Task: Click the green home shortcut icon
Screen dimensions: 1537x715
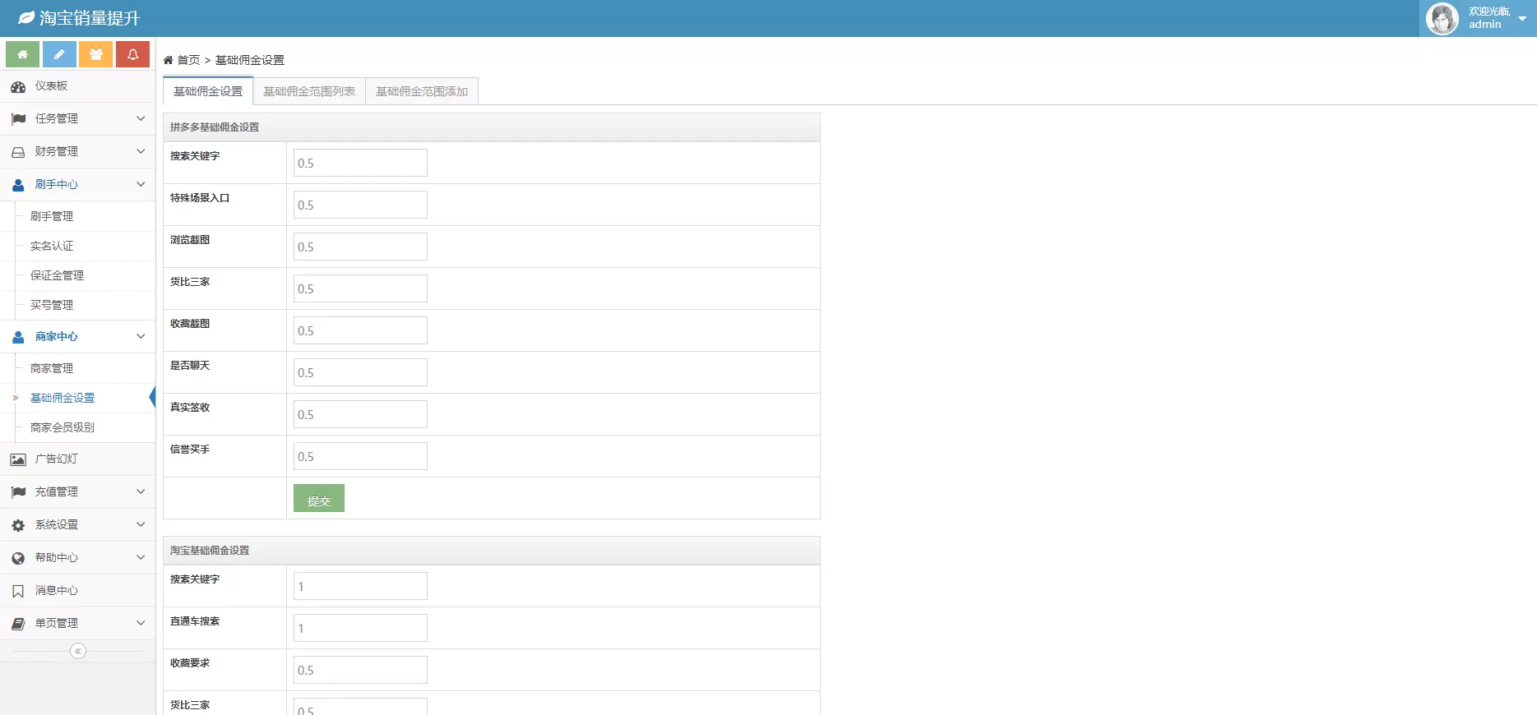Action: point(23,54)
